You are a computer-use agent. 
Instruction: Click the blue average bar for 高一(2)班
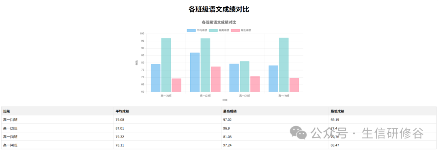pos(195,72)
